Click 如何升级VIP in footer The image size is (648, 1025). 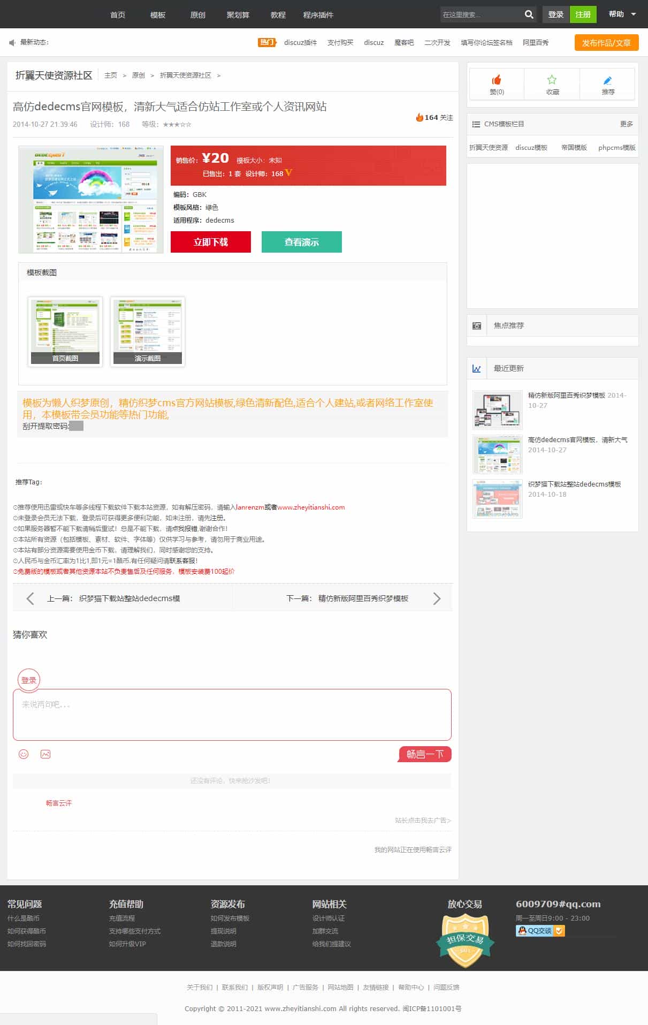click(x=127, y=944)
